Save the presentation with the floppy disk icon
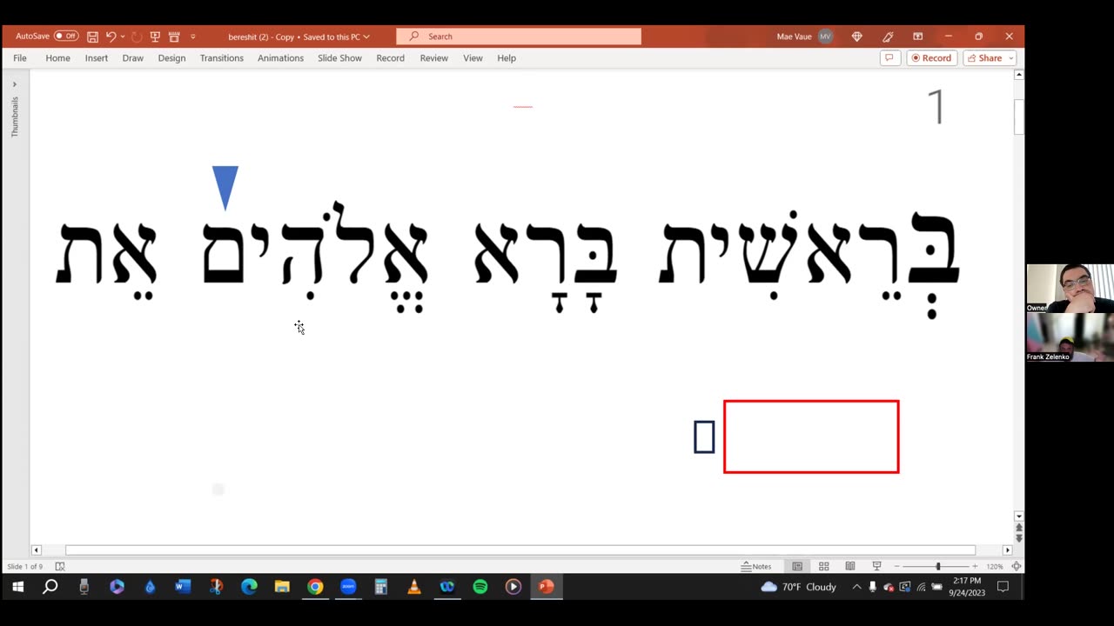 coord(92,37)
